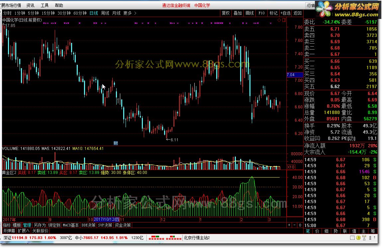The width and height of the screenshot is (382, 248).
Task: Click the 画线 draw-line button
Action: click(x=250, y=13)
